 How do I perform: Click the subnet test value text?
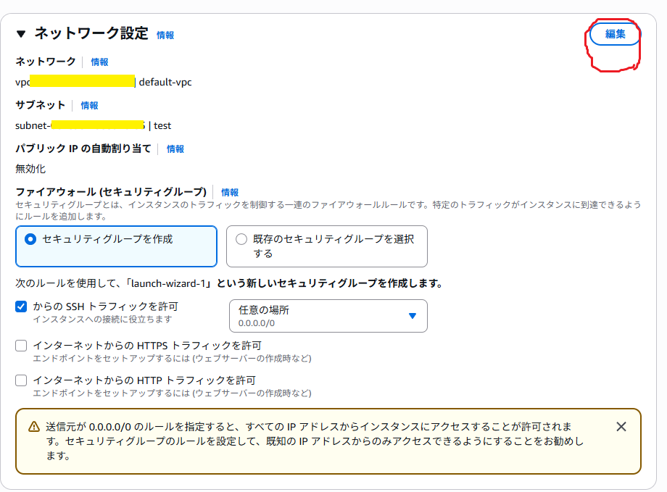(162, 125)
